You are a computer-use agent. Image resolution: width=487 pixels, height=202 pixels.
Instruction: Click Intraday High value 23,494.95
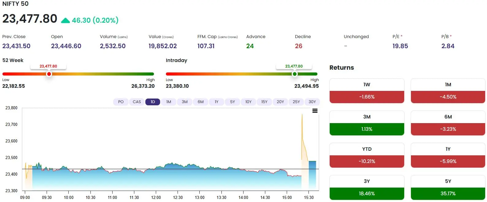point(306,86)
